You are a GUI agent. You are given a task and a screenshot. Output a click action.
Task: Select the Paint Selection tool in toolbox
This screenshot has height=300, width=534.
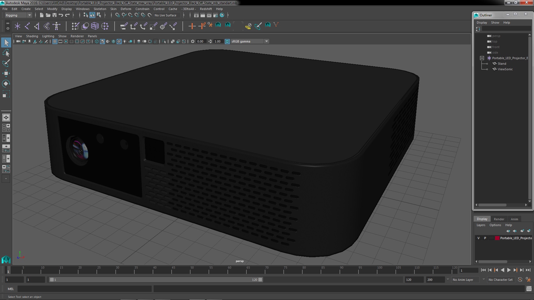pyautogui.click(x=6, y=63)
